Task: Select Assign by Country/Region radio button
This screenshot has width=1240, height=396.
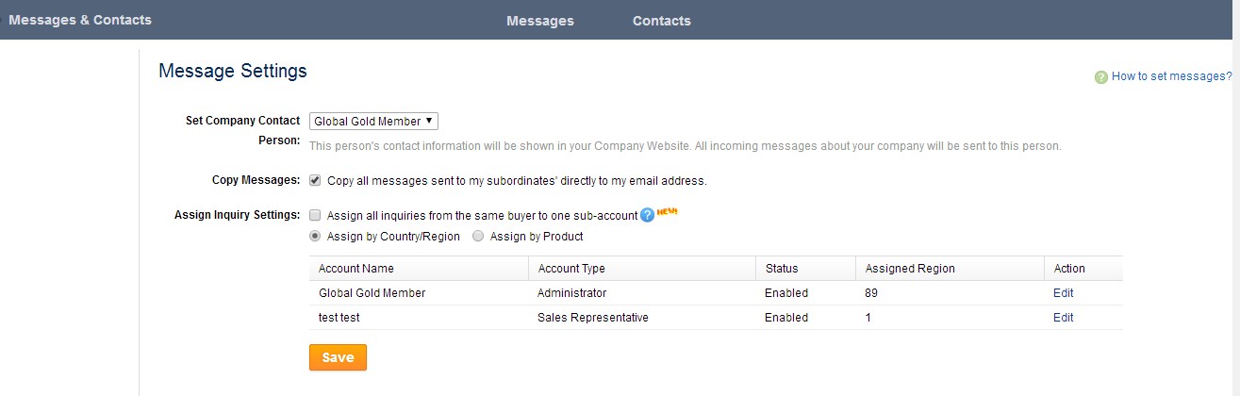Action: [x=316, y=237]
